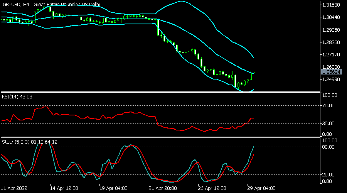Click the 1.24990 price axis value
This screenshot has width=347, height=193.
(331, 80)
